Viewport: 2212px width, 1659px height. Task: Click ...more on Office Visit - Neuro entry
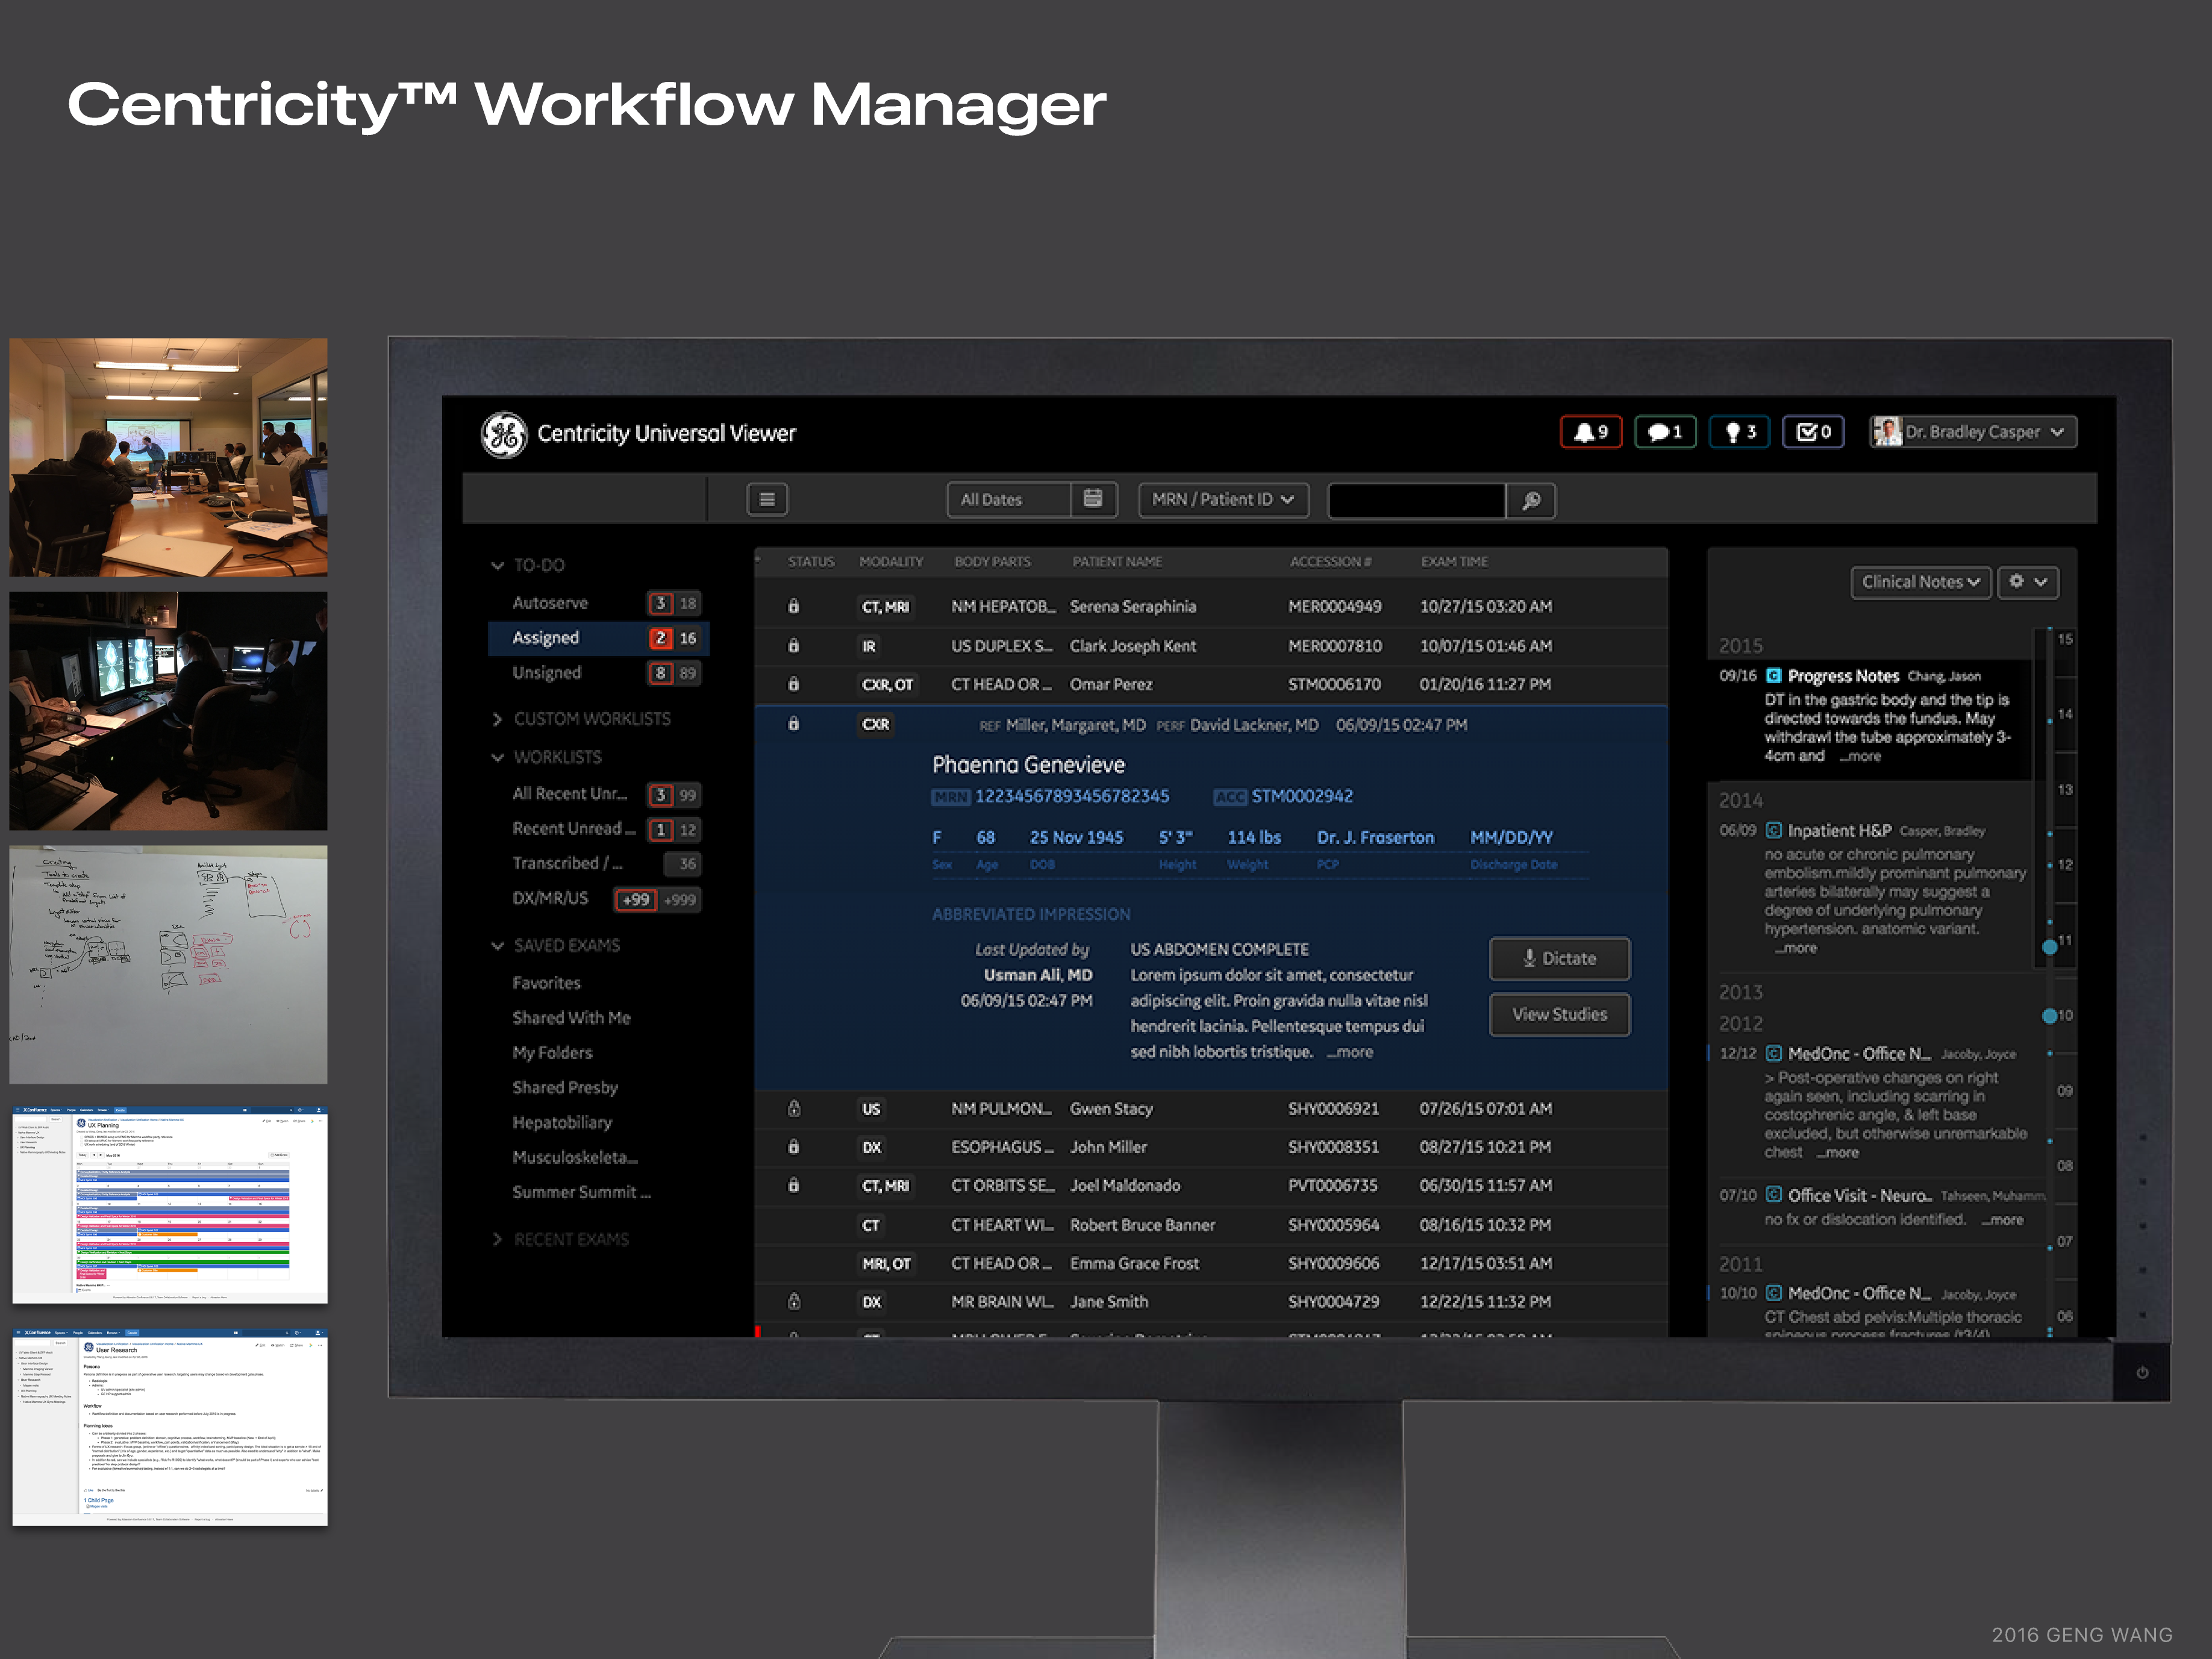(2002, 1219)
